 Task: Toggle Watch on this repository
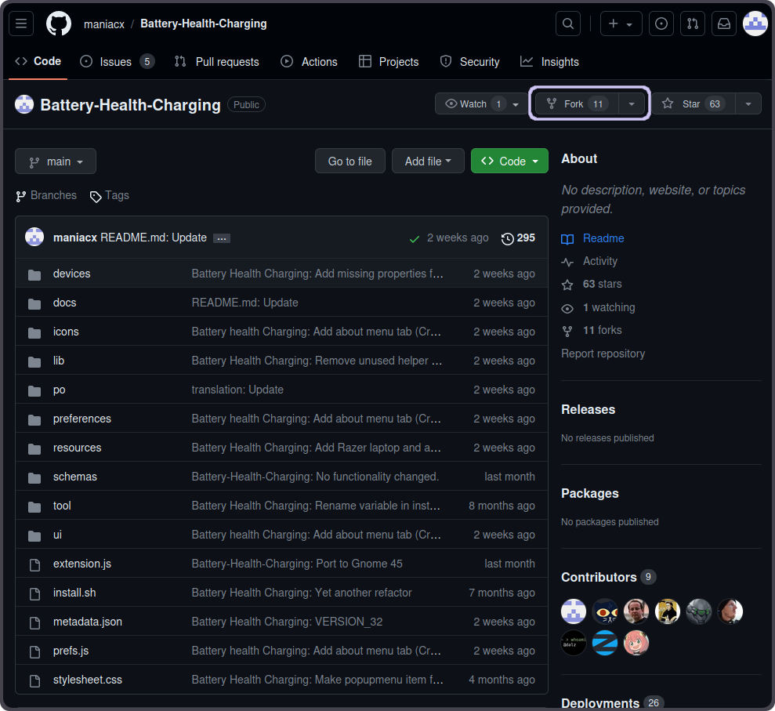[x=473, y=103]
